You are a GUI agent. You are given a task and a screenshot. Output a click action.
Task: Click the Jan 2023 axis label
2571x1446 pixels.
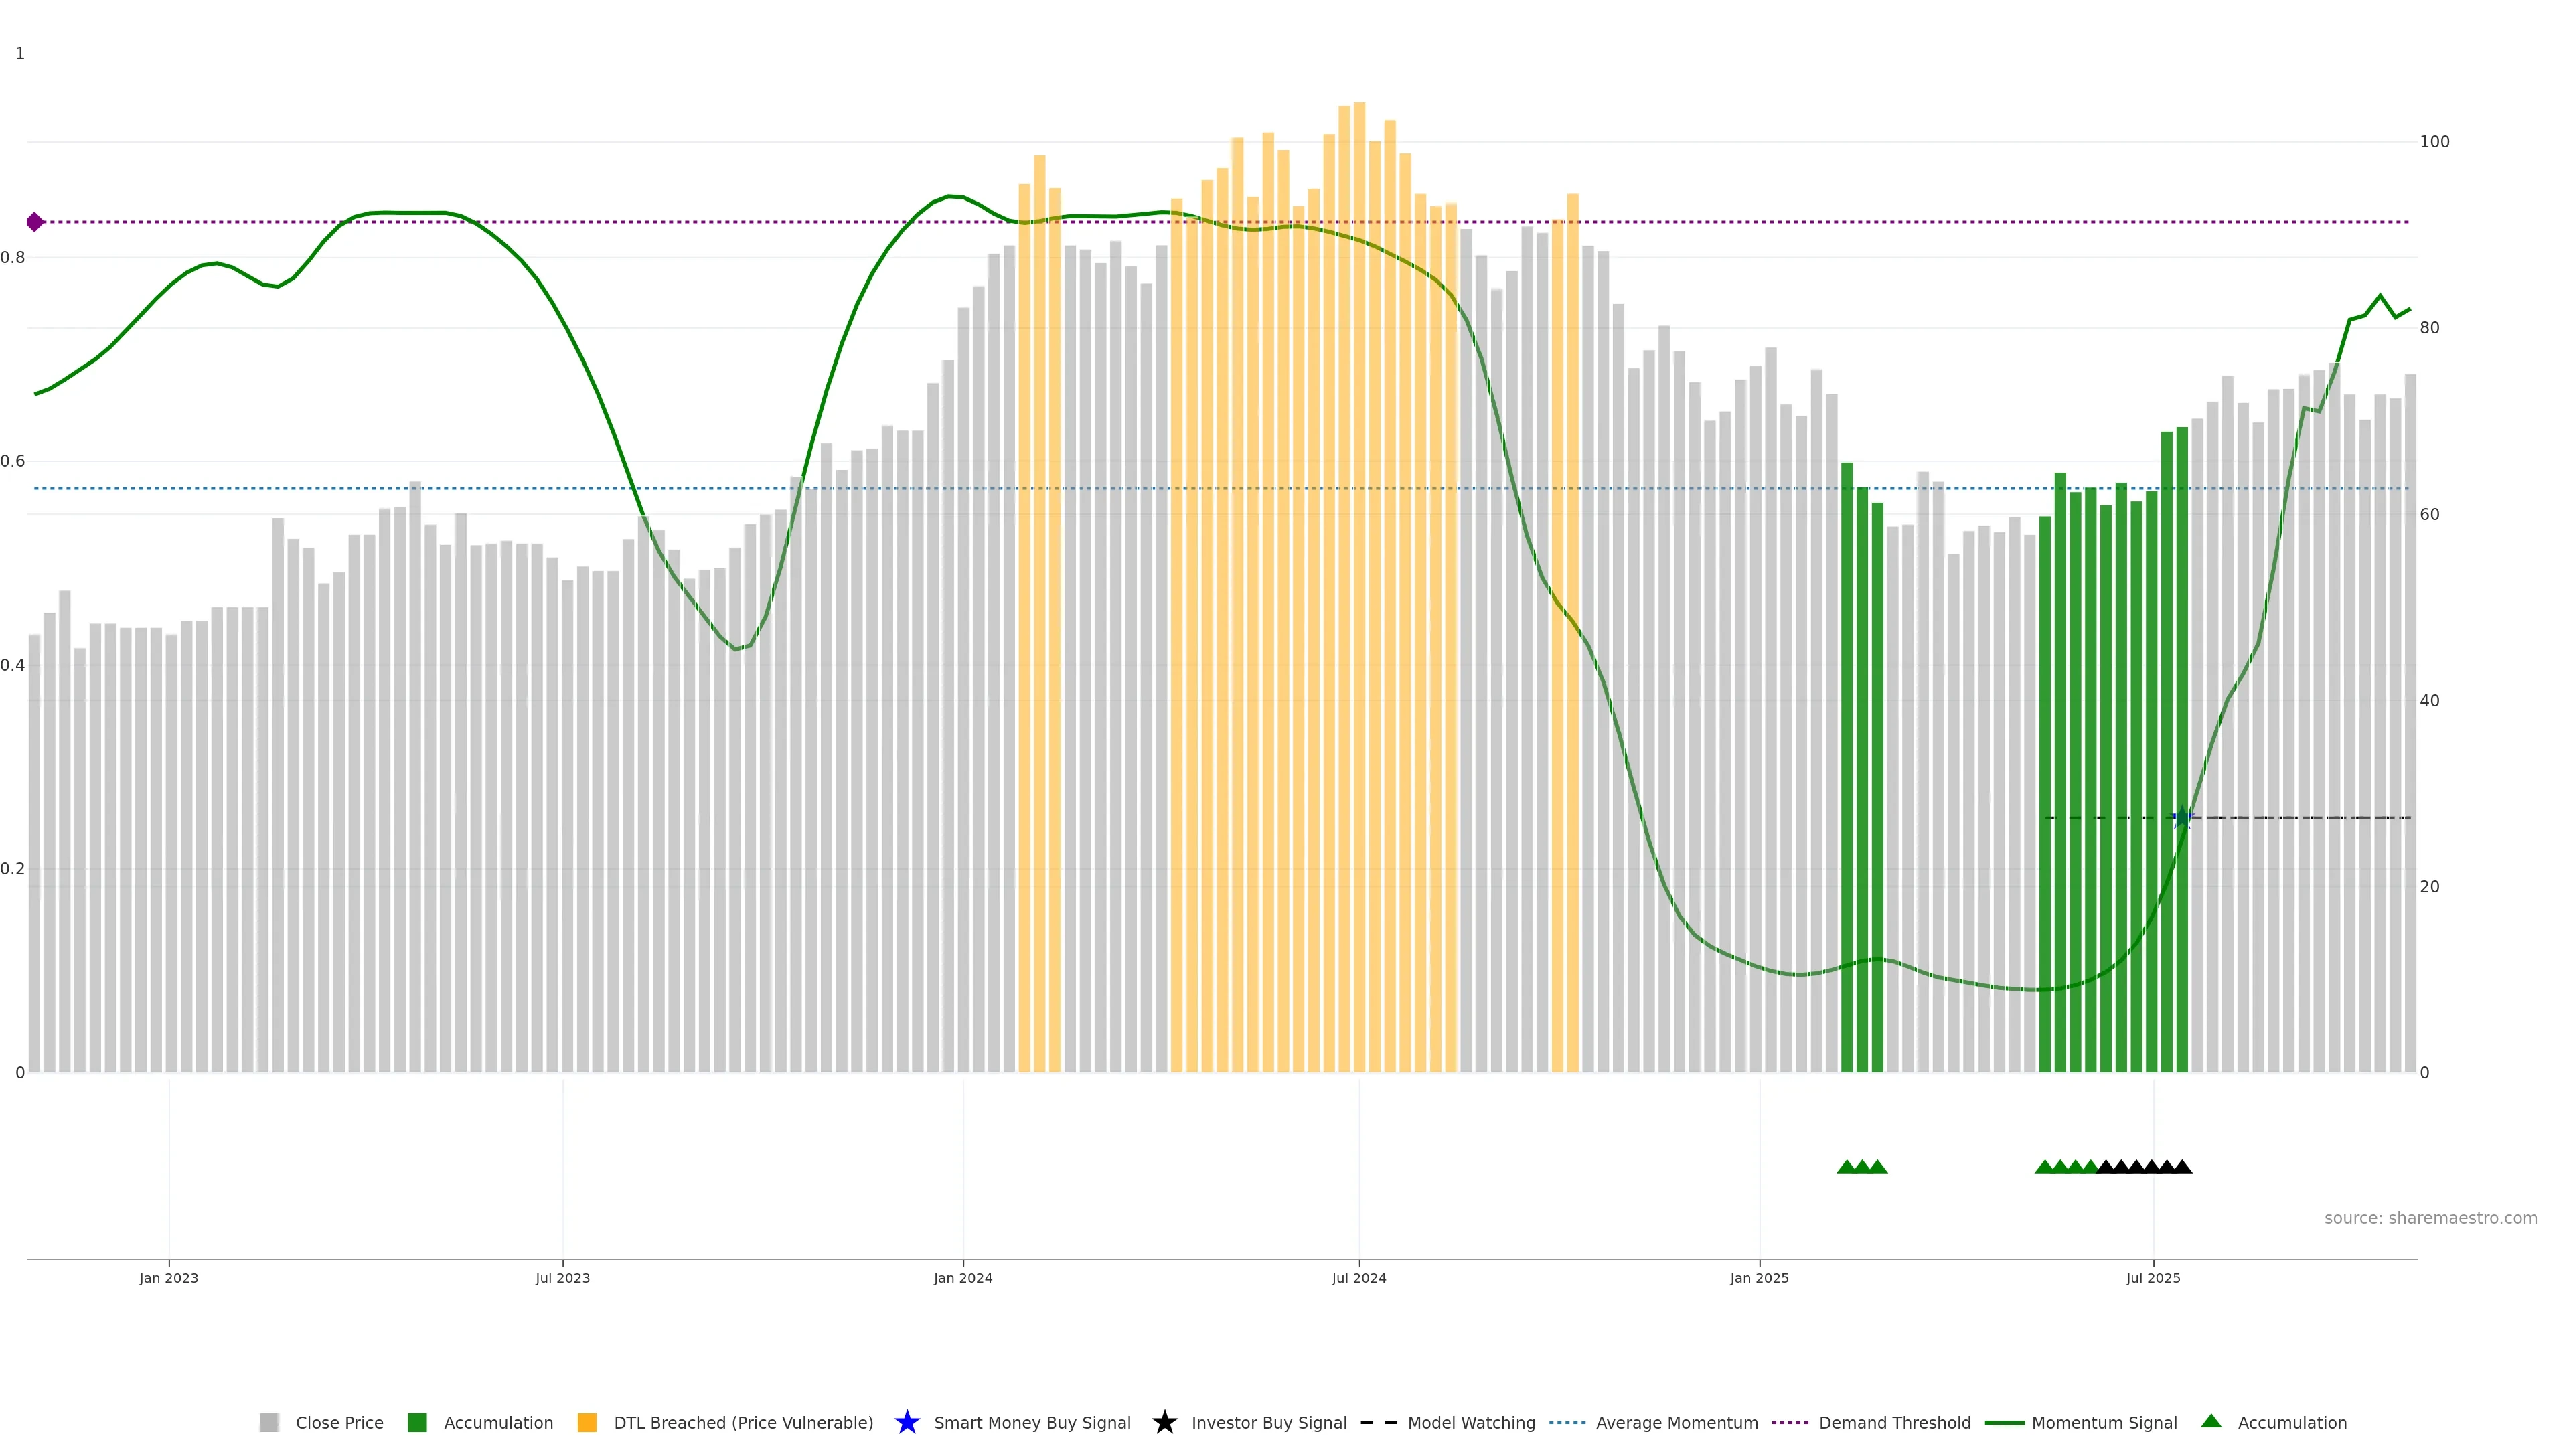point(169,1279)
